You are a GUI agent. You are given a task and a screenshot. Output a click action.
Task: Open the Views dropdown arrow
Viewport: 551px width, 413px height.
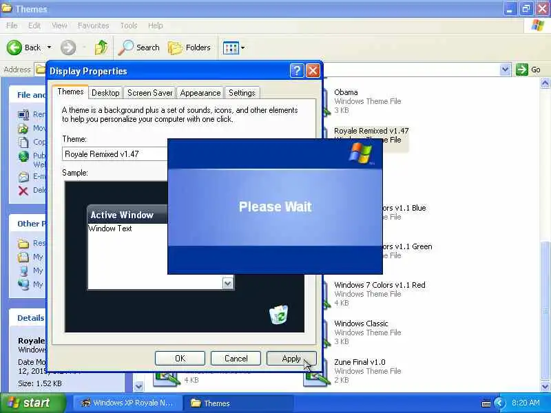pos(242,47)
